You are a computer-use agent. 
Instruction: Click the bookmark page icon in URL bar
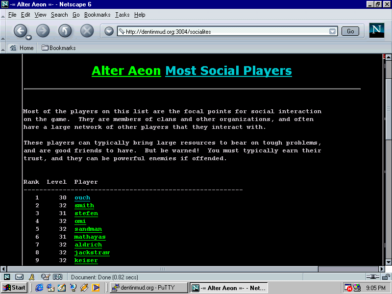tap(122, 31)
